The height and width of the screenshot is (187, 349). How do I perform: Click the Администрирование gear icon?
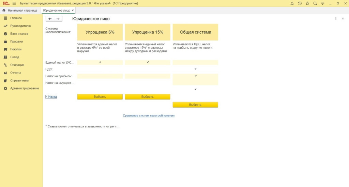tap(5, 89)
